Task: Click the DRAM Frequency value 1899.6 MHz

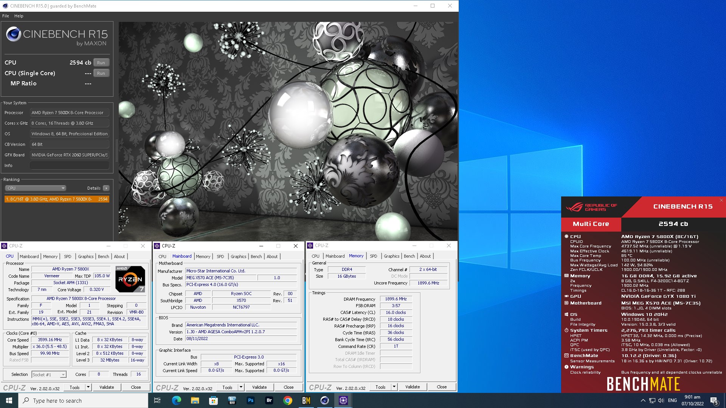Action: [x=396, y=299]
